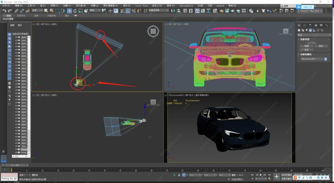Click the PhysCamera001 name field

tap(312, 59)
